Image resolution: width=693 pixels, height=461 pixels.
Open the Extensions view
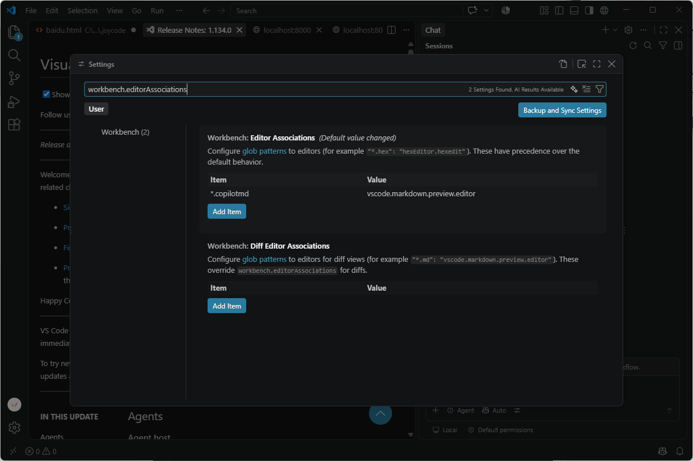click(x=14, y=125)
